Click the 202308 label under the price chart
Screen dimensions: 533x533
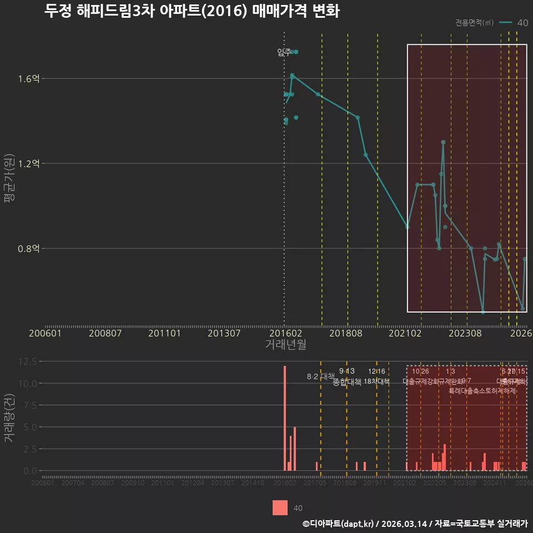click(x=465, y=333)
